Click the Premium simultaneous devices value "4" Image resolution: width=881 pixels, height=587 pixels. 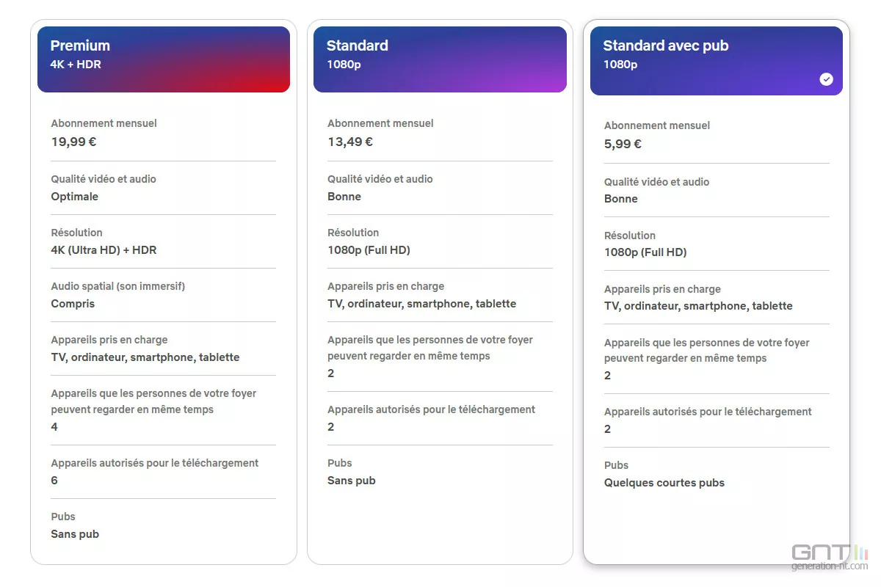(54, 427)
